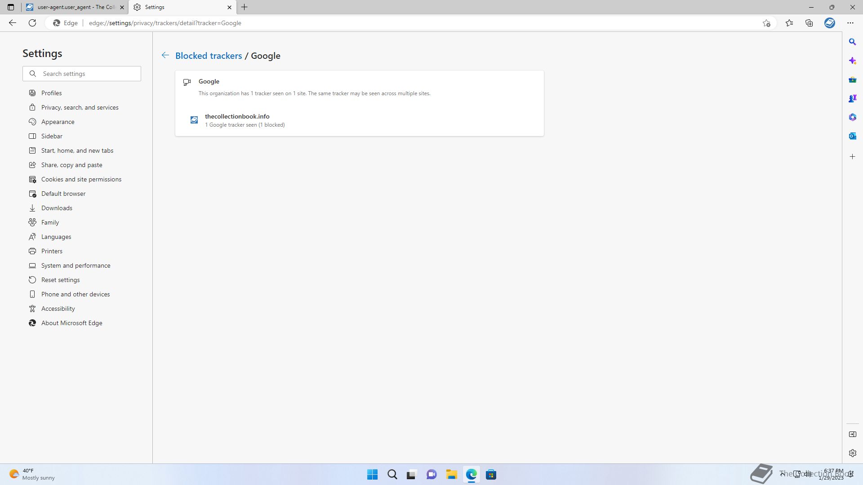
Task: Click back arrow beside Blocked trackers
Action: [165, 55]
